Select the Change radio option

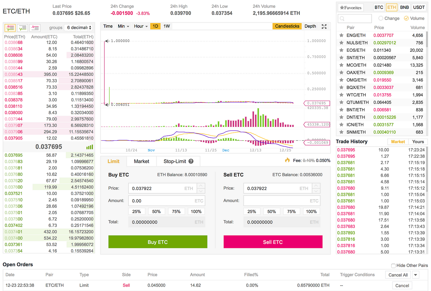click(381, 18)
